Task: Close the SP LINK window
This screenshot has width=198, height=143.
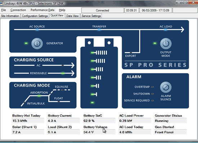Action: pos(193,3)
